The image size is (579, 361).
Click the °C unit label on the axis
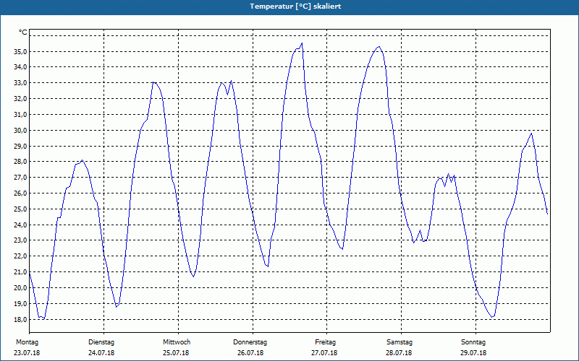pyautogui.click(x=23, y=32)
